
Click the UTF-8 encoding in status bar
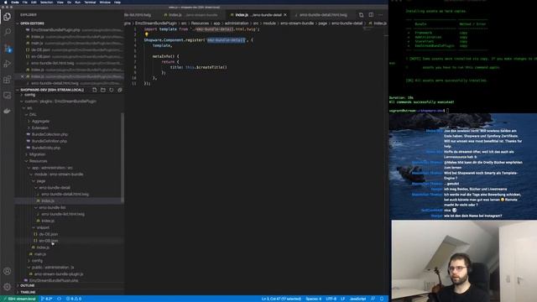coord(331,299)
